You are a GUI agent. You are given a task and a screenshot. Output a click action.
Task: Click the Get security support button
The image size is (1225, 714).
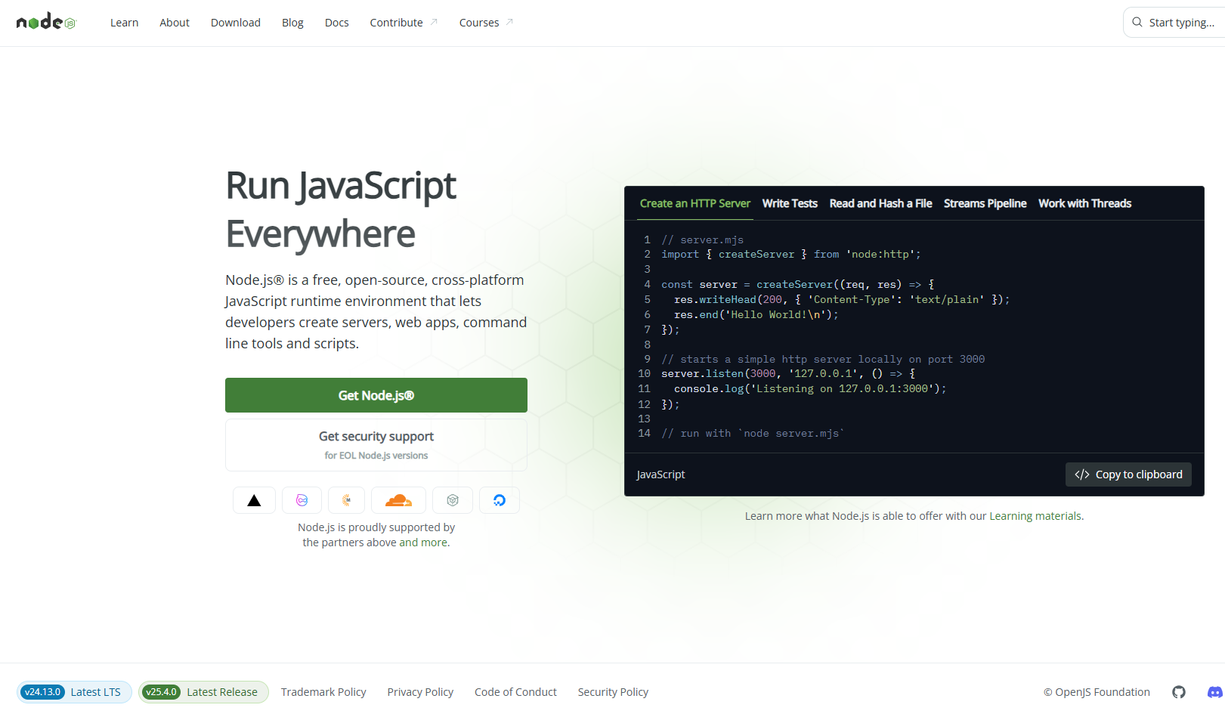point(376,445)
